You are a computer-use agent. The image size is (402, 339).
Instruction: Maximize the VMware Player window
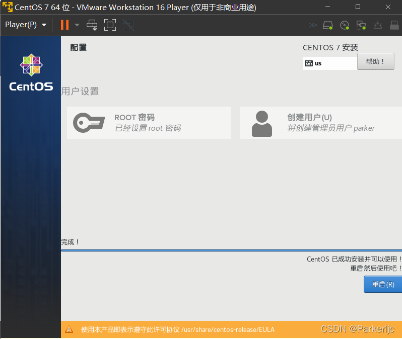point(358,7)
